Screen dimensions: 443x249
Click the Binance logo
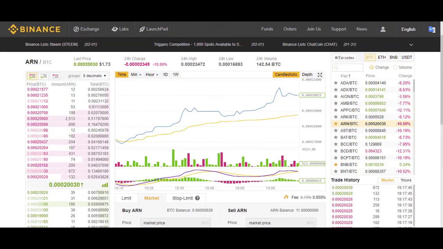coord(34,29)
